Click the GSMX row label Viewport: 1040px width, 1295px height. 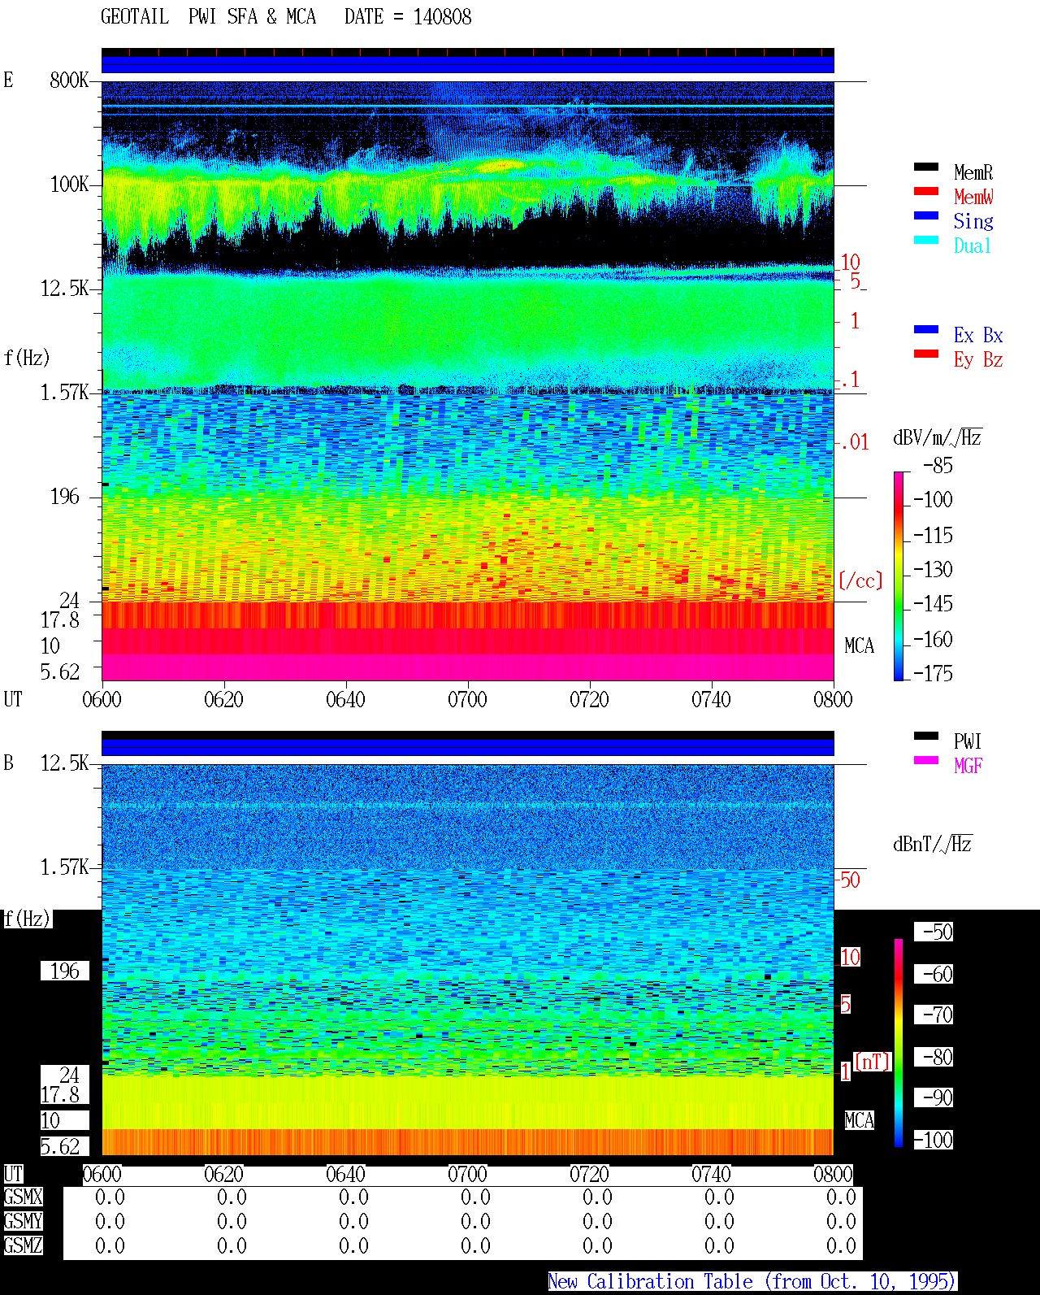click(x=23, y=1197)
